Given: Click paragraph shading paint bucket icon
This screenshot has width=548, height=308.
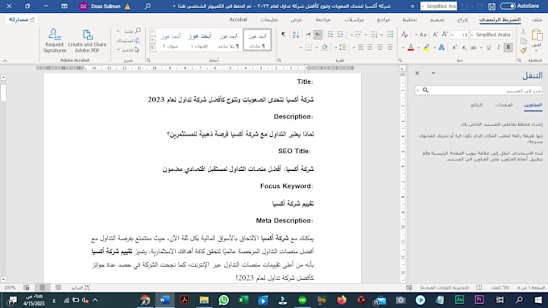Looking at the screenshot, I should pyautogui.click(x=325, y=48).
